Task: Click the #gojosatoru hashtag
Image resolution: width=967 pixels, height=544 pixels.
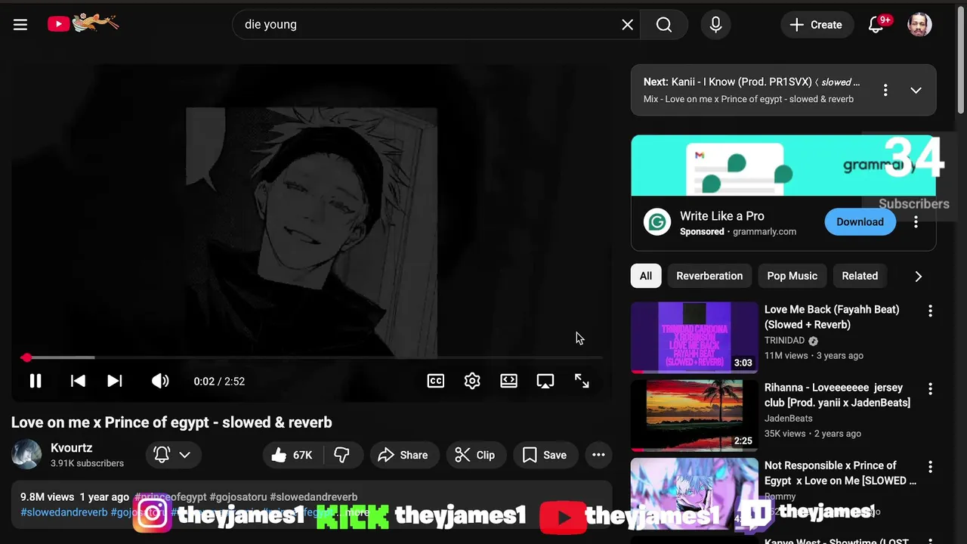Action: coord(238,497)
